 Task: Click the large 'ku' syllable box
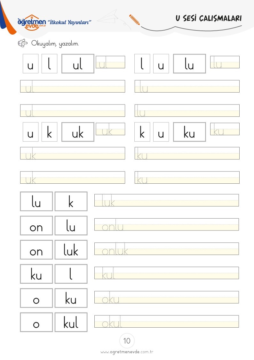pos(189,132)
